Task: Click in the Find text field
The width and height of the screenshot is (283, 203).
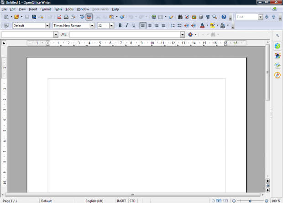Action: coord(246,17)
